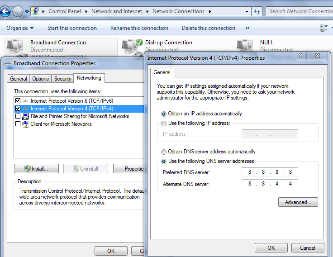Select Use the following IP address
The width and height of the screenshot is (333, 257).
[x=163, y=124]
